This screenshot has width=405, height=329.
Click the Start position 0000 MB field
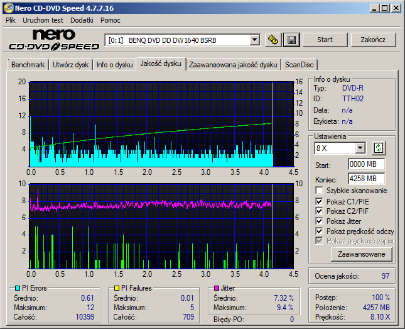[366, 164]
